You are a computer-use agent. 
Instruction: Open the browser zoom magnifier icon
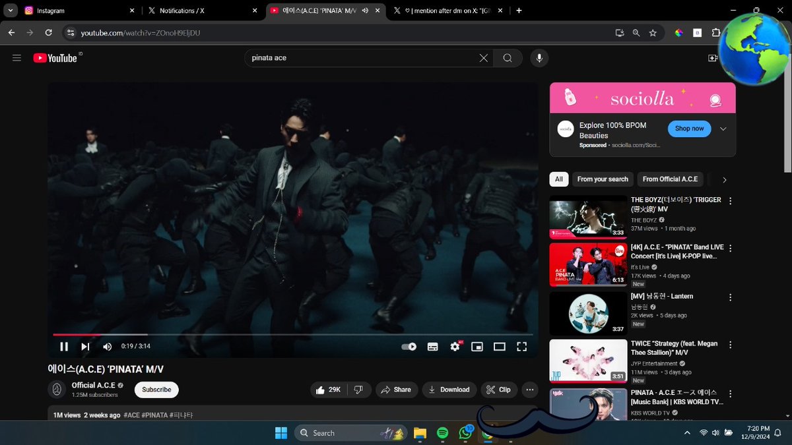pyautogui.click(x=636, y=32)
